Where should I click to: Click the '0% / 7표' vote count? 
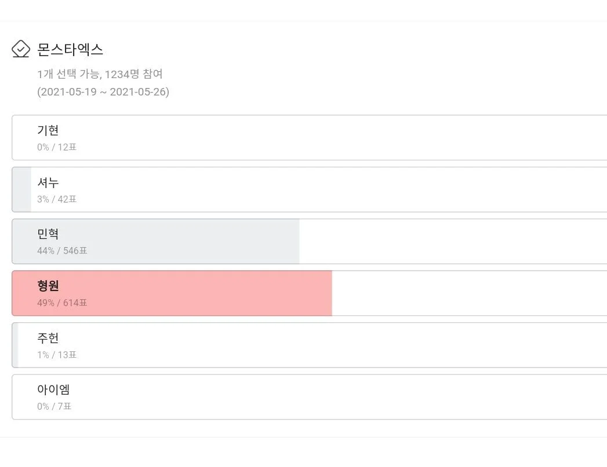54,406
